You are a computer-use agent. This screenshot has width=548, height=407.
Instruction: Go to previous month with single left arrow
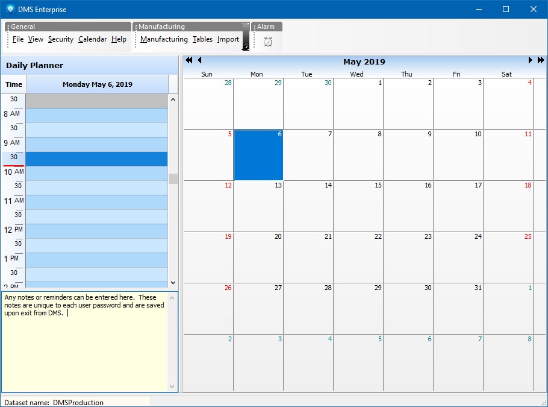tap(199, 60)
